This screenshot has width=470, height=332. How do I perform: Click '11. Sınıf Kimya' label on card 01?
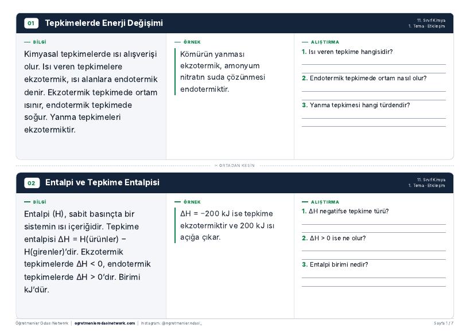431,21
